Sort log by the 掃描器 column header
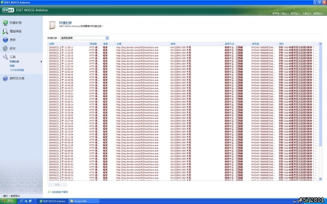 tap(95, 44)
